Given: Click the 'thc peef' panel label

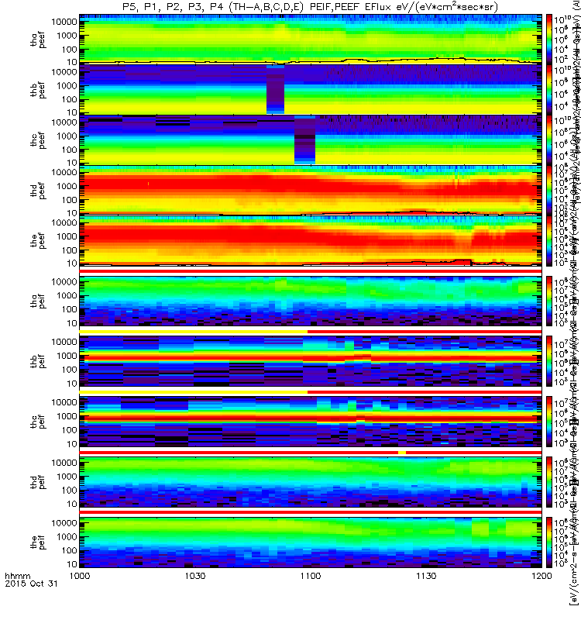Looking at the screenshot, I should click(38, 140).
